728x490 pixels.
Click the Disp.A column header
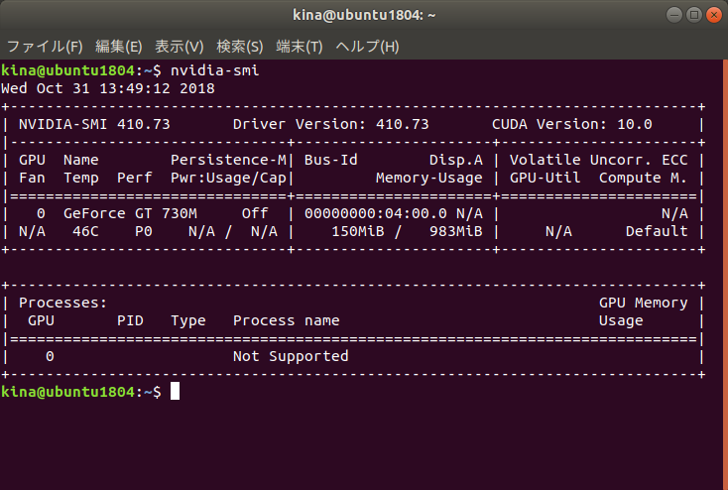click(x=456, y=160)
